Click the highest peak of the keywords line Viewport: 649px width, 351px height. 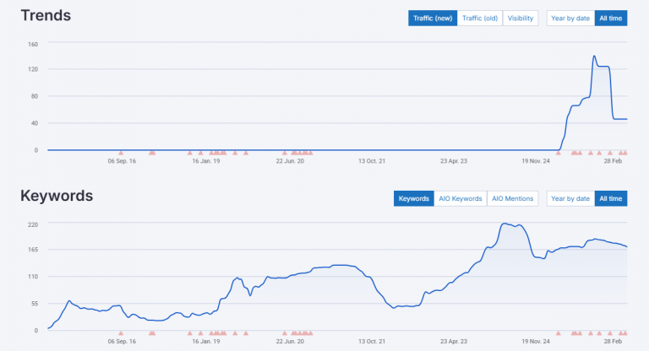pos(504,224)
